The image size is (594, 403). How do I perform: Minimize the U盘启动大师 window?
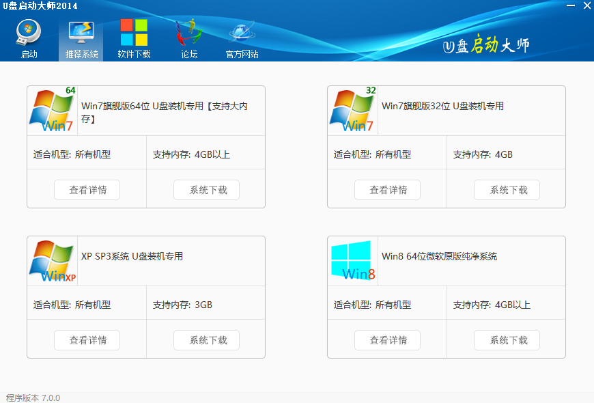(571, 5)
